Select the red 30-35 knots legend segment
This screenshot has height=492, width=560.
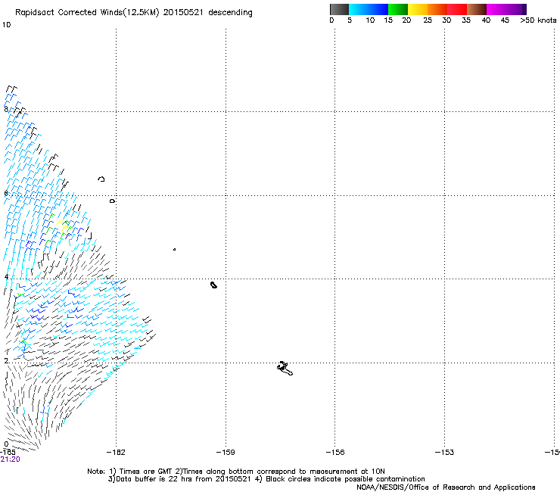pos(457,9)
